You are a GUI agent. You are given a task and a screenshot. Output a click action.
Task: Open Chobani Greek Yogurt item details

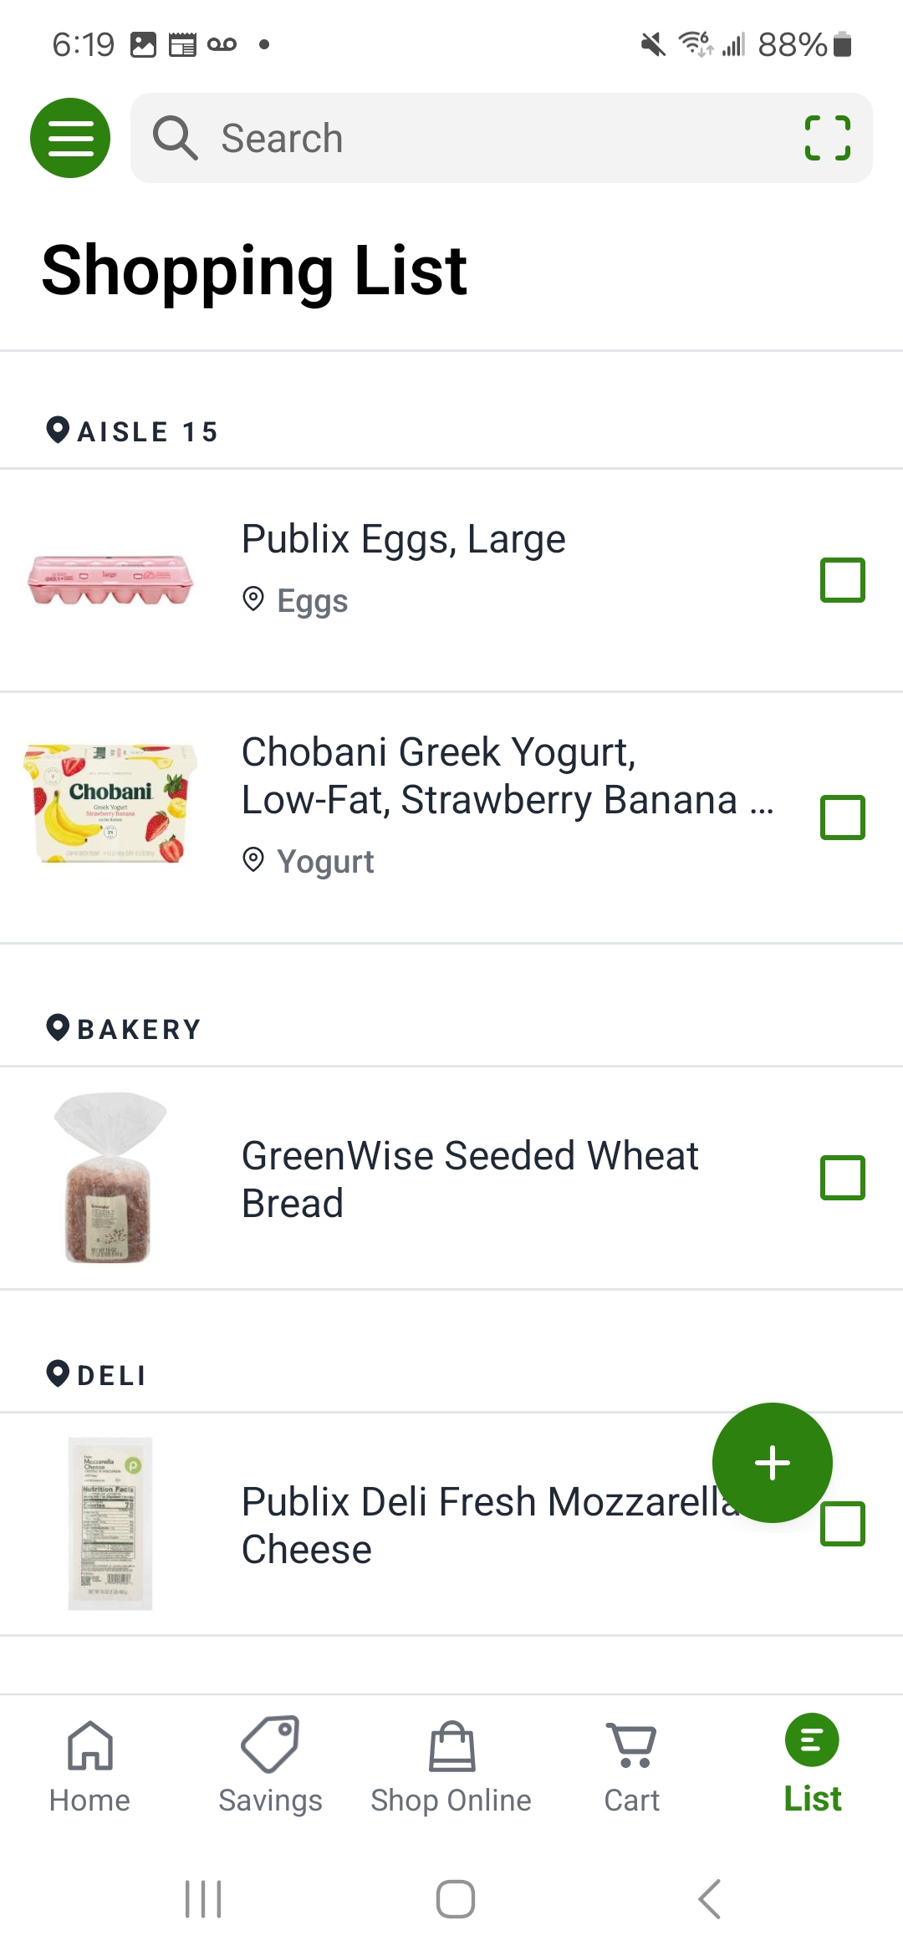[x=507, y=776]
